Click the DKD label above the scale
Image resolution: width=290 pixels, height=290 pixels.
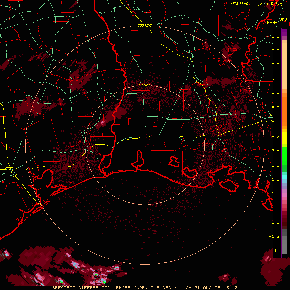tap(283, 19)
